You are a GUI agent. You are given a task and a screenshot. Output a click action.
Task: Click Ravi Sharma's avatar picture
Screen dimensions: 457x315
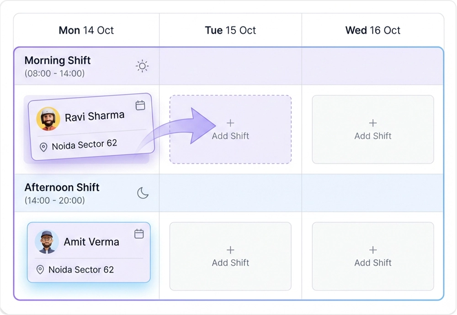48,119
